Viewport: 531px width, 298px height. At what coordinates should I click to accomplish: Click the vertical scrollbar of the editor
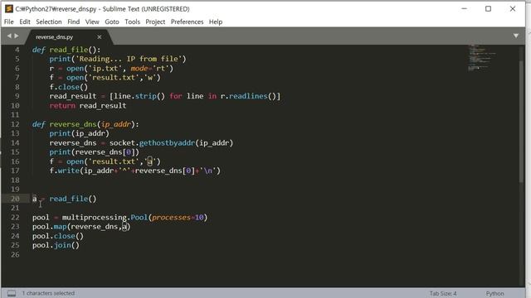[x=522, y=122]
